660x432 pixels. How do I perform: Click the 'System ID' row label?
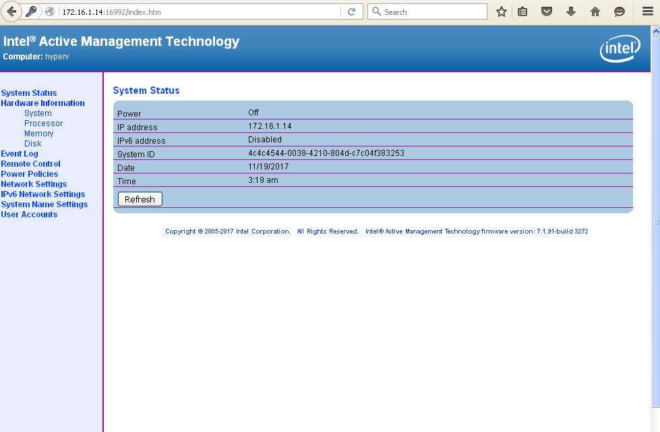[x=136, y=155]
